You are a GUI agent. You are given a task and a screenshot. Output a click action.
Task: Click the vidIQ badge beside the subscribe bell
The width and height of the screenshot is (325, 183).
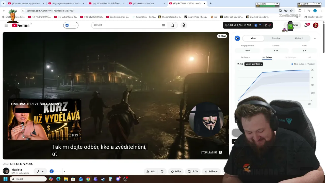pyautogui.click(x=52, y=171)
